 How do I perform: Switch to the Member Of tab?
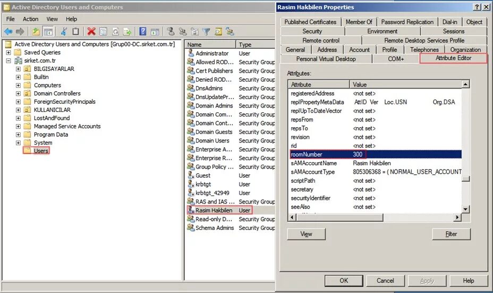coord(359,22)
